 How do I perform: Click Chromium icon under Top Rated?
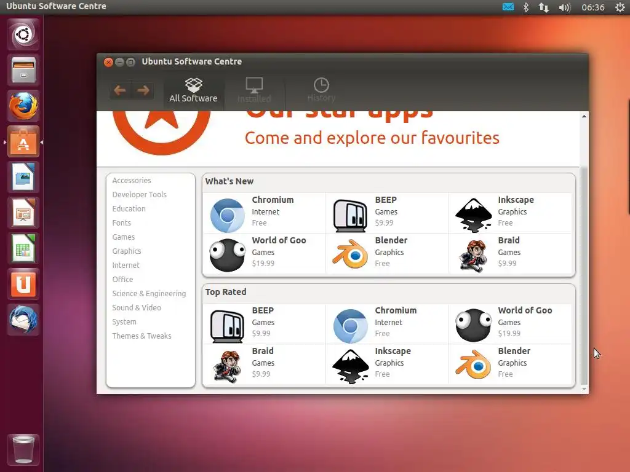point(350,326)
